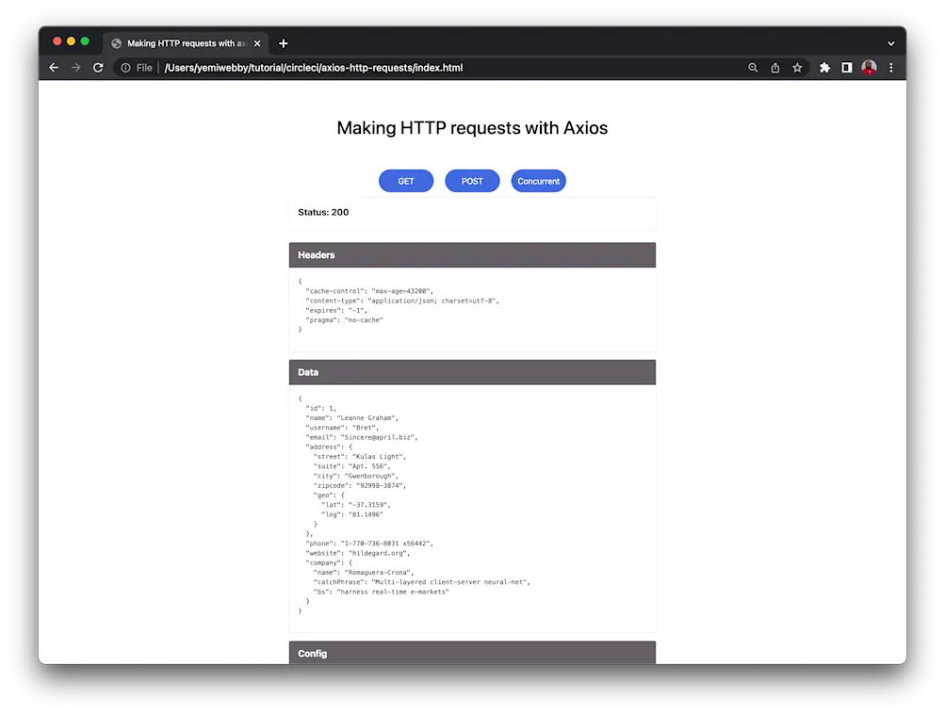Open the tab search chevron

click(x=889, y=42)
